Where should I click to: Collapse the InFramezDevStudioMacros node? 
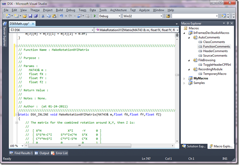(184, 33)
